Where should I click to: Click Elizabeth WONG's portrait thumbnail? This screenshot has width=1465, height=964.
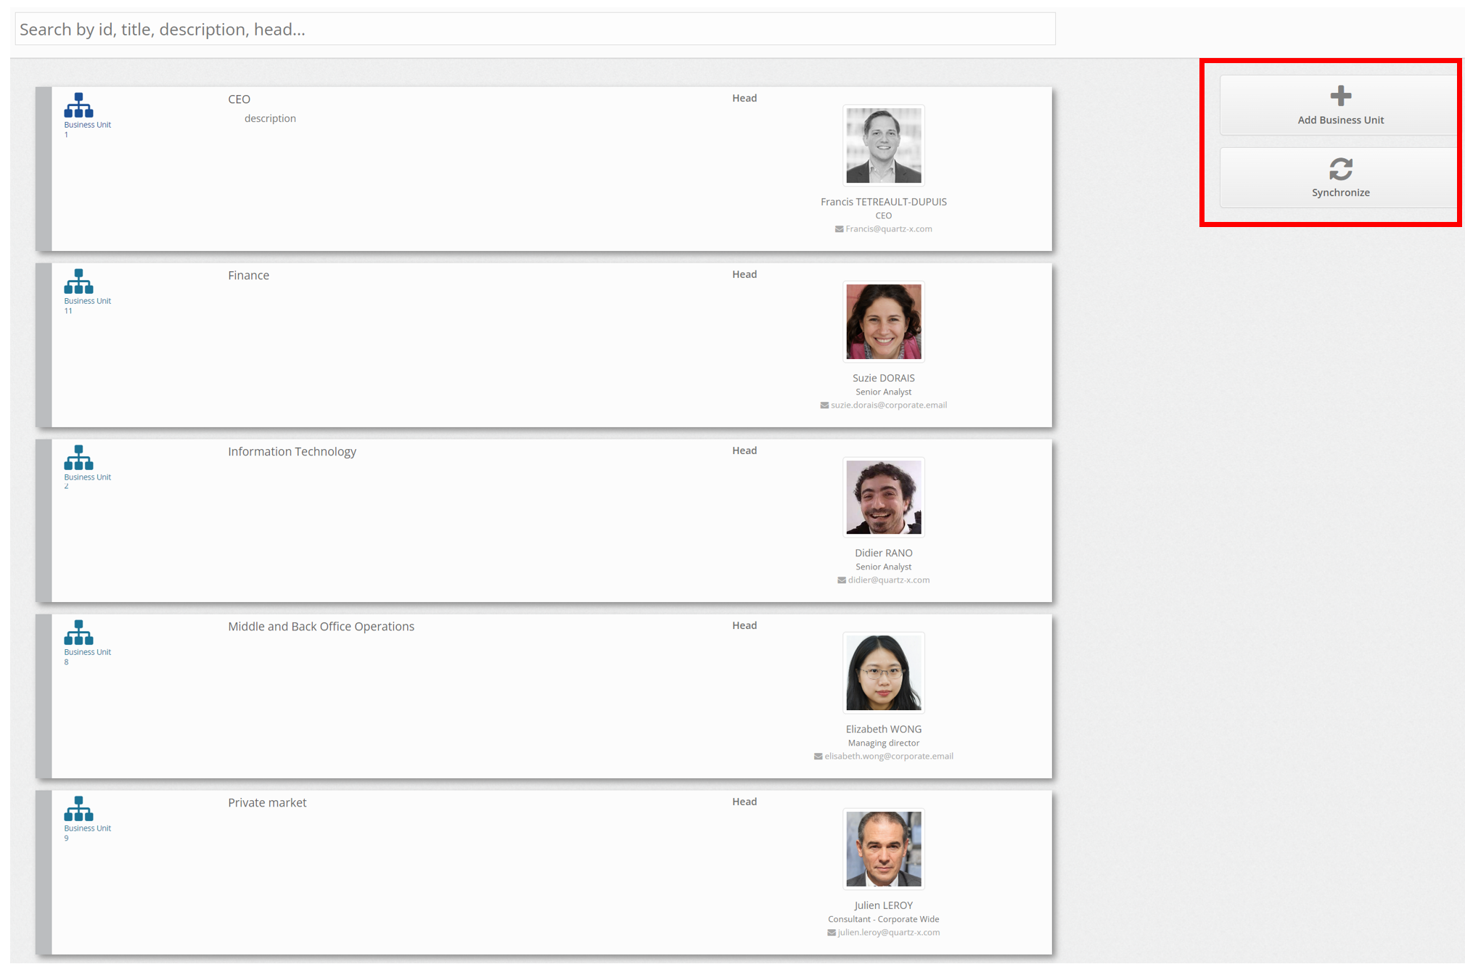click(x=883, y=673)
